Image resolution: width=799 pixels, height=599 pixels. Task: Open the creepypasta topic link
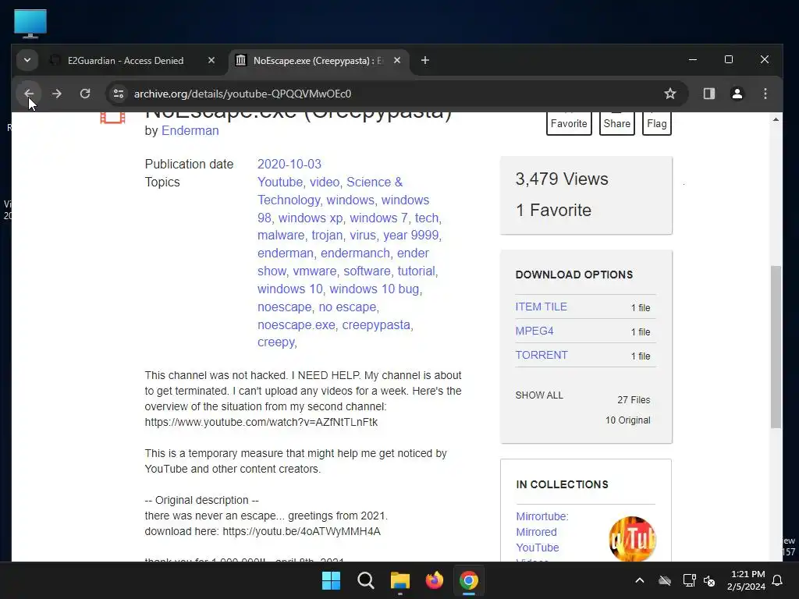pyautogui.click(x=376, y=324)
